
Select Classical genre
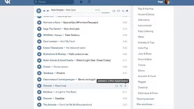(143, 88)
